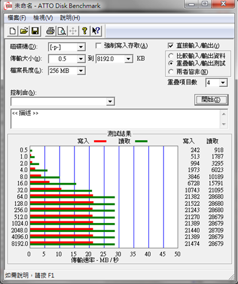
Task: Open a file with the folder icon
Action: click(x=24, y=31)
